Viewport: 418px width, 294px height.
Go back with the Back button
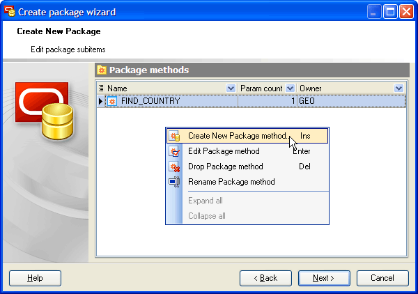tap(265, 278)
